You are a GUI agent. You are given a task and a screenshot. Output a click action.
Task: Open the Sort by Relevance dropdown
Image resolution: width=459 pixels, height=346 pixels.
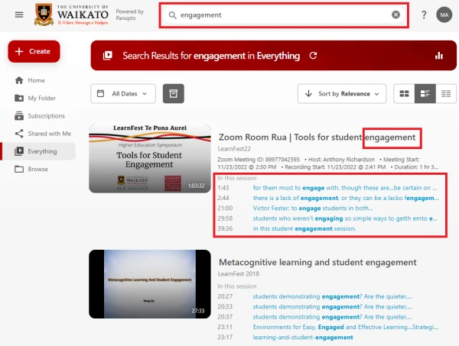pyautogui.click(x=342, y=93)
